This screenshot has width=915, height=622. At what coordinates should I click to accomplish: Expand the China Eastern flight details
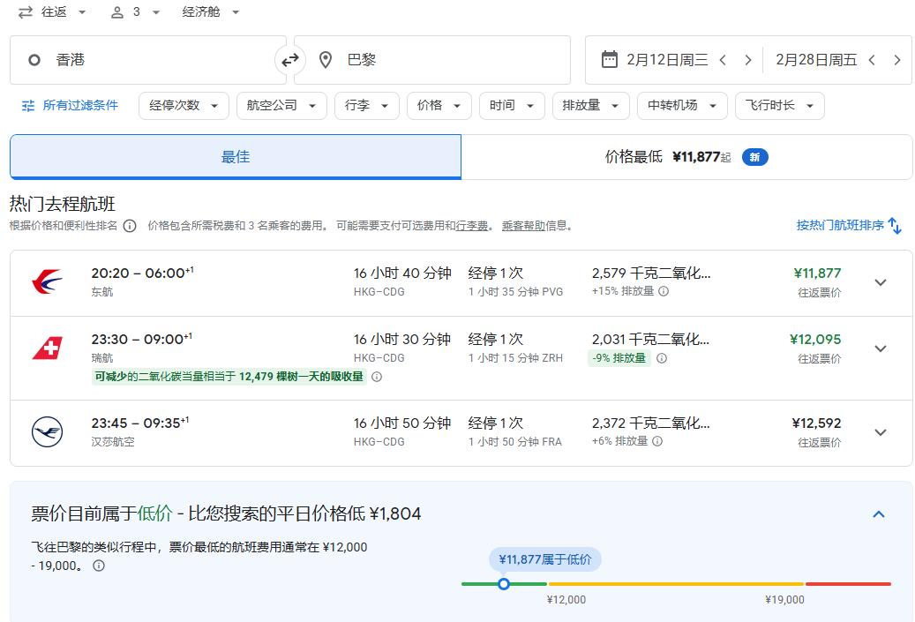point(880,282)
